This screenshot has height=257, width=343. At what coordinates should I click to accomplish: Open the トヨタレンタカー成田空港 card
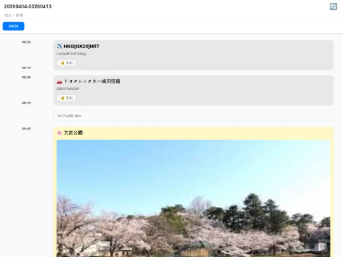[x=193, y=90]
